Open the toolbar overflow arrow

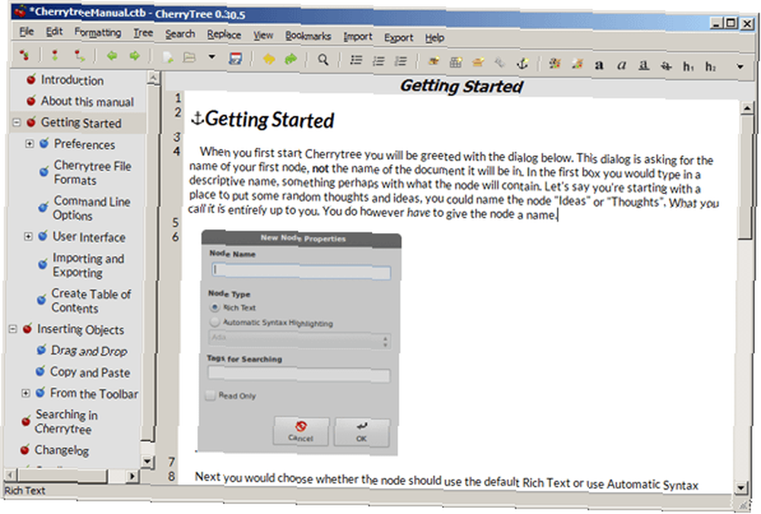[x=740, y=67]
